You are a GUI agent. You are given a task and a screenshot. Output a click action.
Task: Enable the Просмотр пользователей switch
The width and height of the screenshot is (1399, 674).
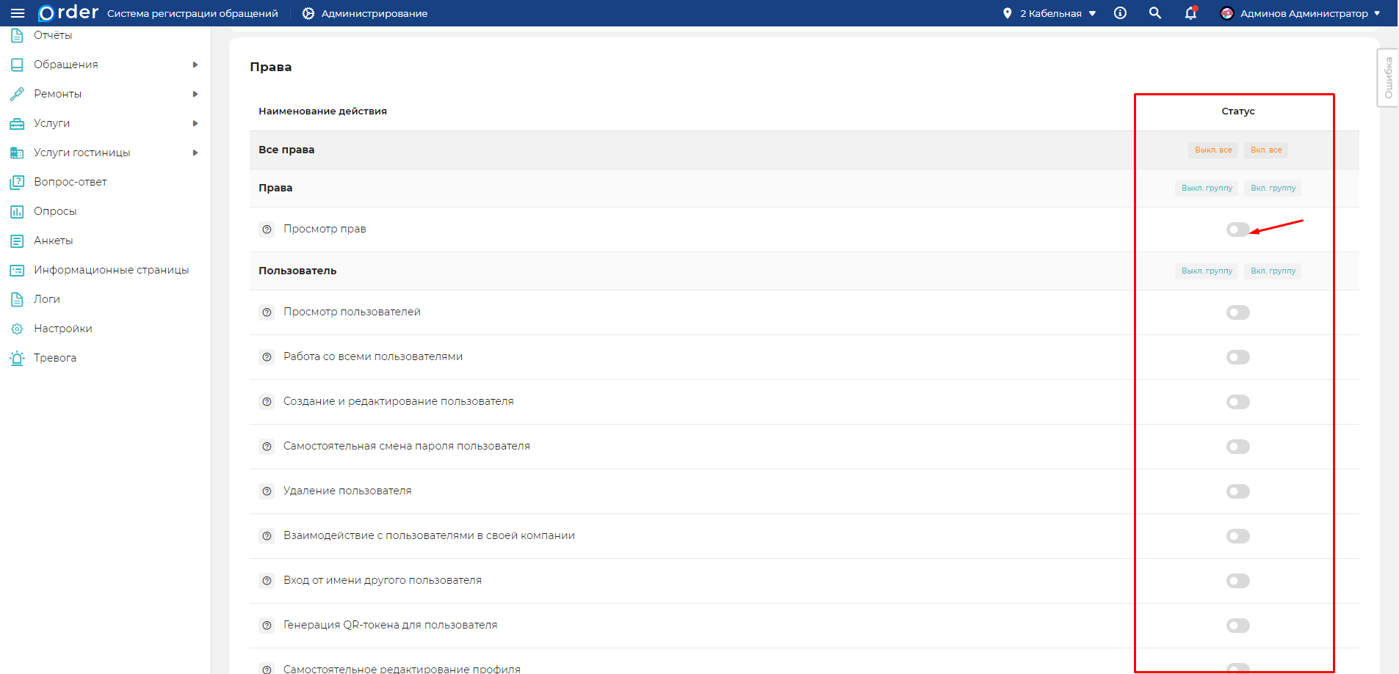pyautogui.click(x=1237, y=312)
